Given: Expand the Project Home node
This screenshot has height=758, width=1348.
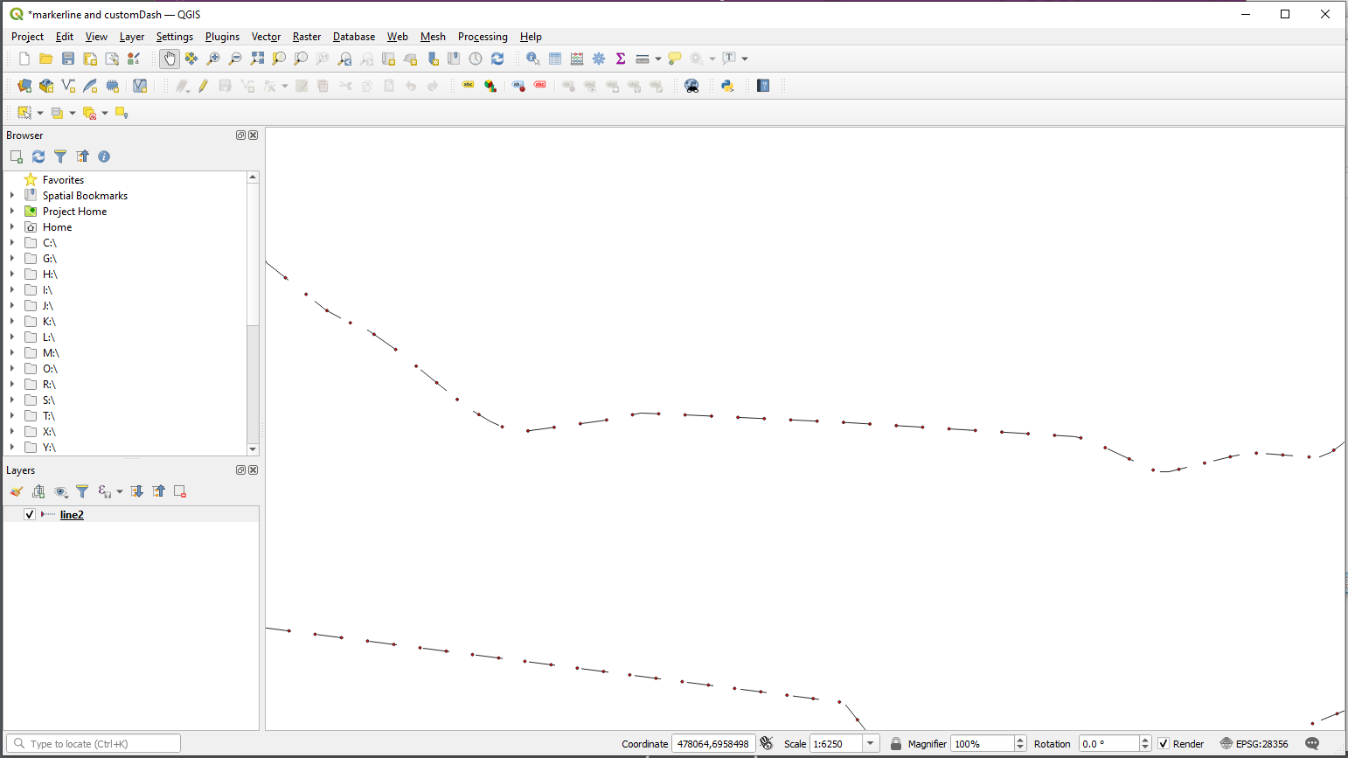Looking at the screenshot, I should (x=12, y=212).
